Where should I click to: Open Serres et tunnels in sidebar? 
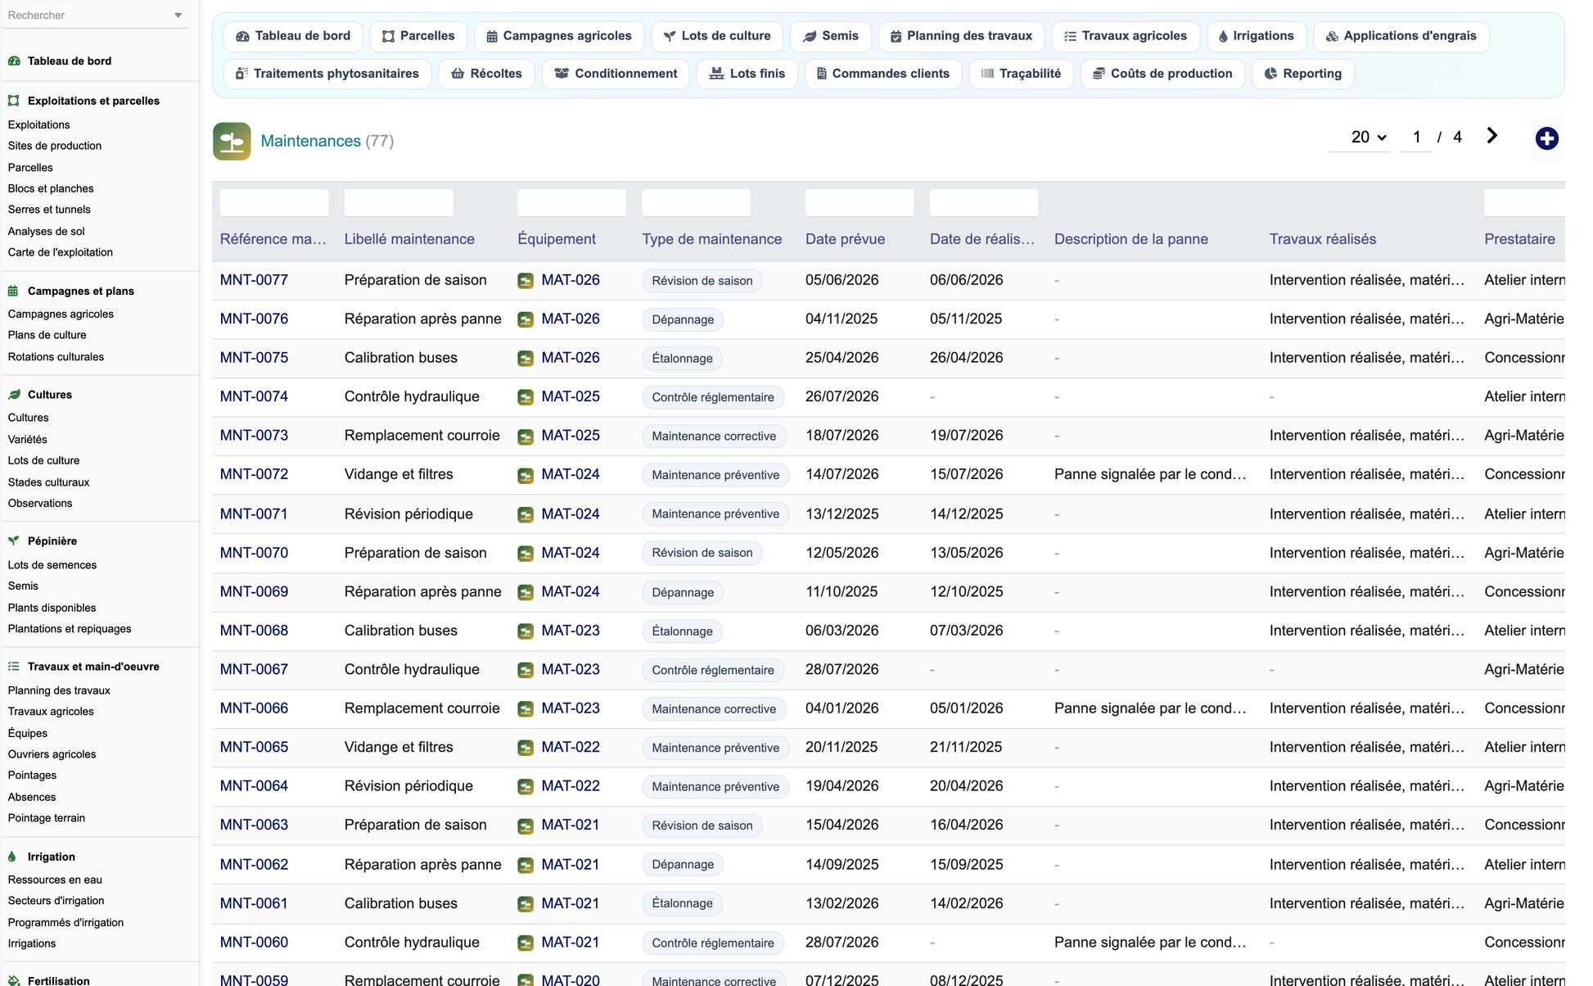click(49, 210)
